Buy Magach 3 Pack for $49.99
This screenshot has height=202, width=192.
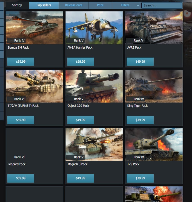(x=80, y=178)
